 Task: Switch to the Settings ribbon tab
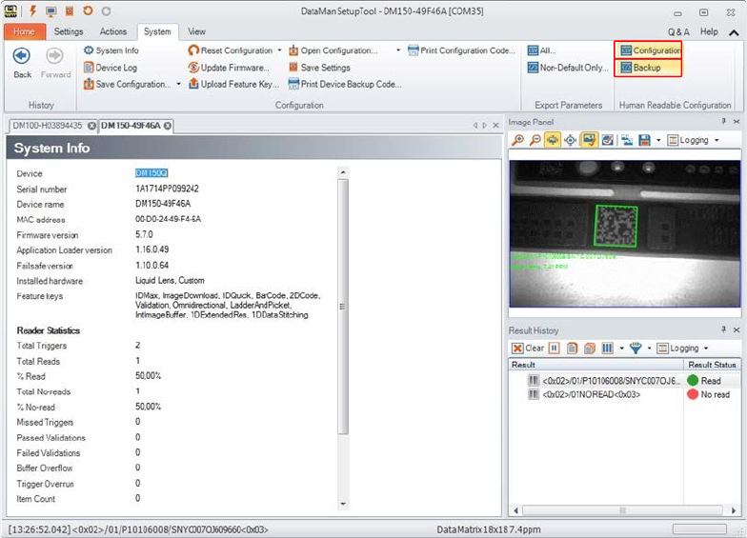pyautogui.click(x=69, y=31)
